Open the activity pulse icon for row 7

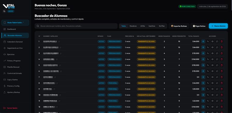coord(208,77)
